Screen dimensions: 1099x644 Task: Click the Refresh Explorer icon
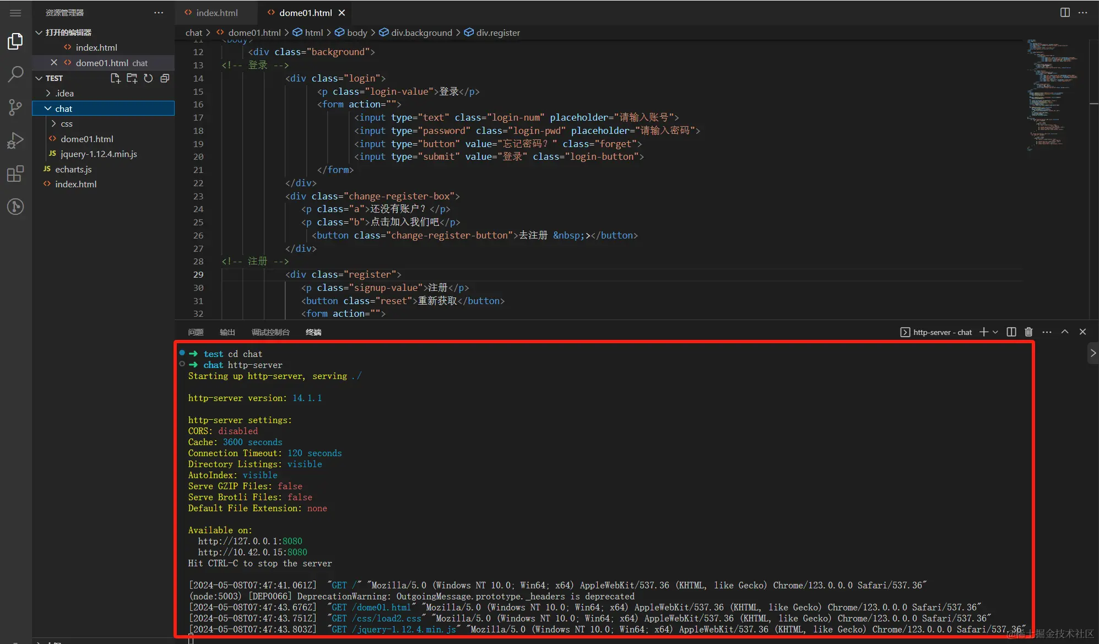coord(148,78)
